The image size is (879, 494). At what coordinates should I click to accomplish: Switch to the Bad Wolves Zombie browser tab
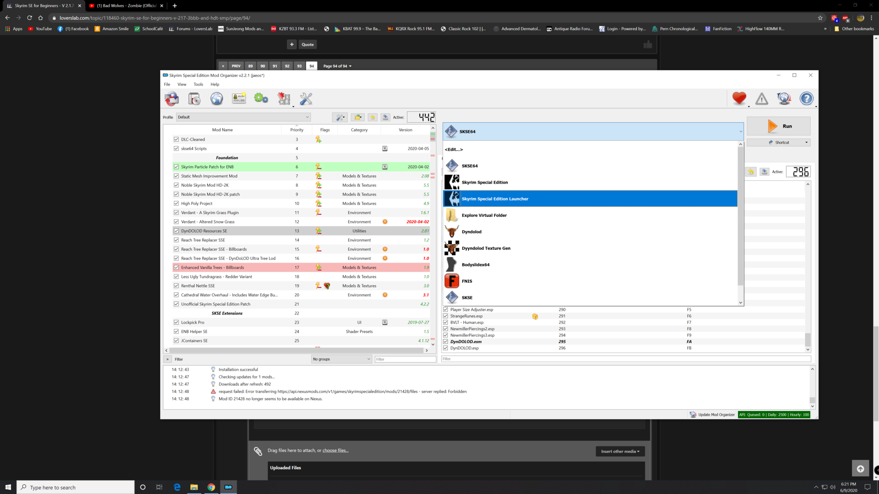[x=126, y=5]
